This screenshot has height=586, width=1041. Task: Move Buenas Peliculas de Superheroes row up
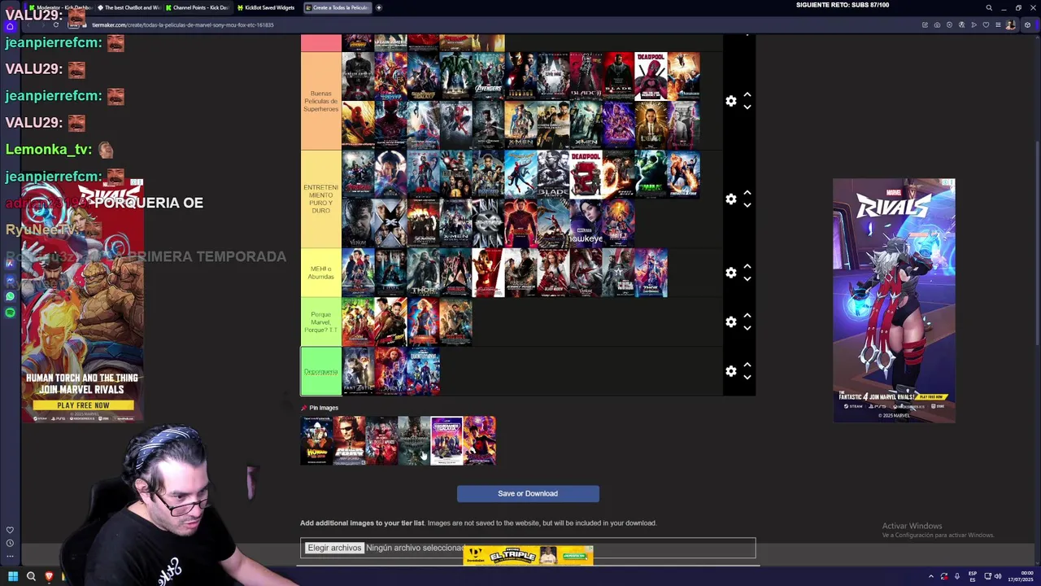click(747, 95)
